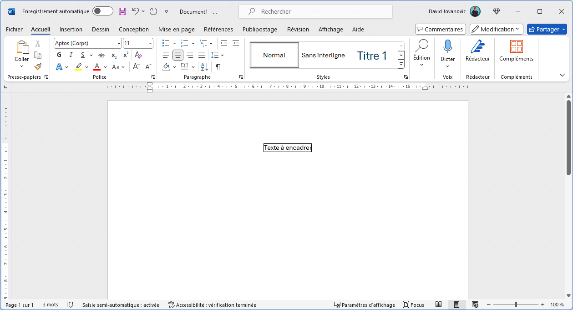Click the Partager button
The height and width of the screenshot is (310, 573).
(x=547, y=29)
